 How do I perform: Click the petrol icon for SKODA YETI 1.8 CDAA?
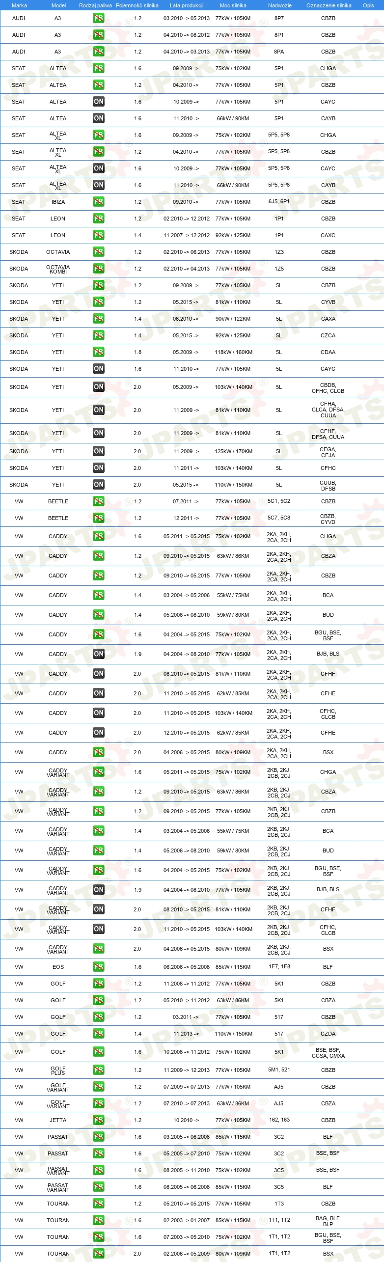[x=99, y=352]
